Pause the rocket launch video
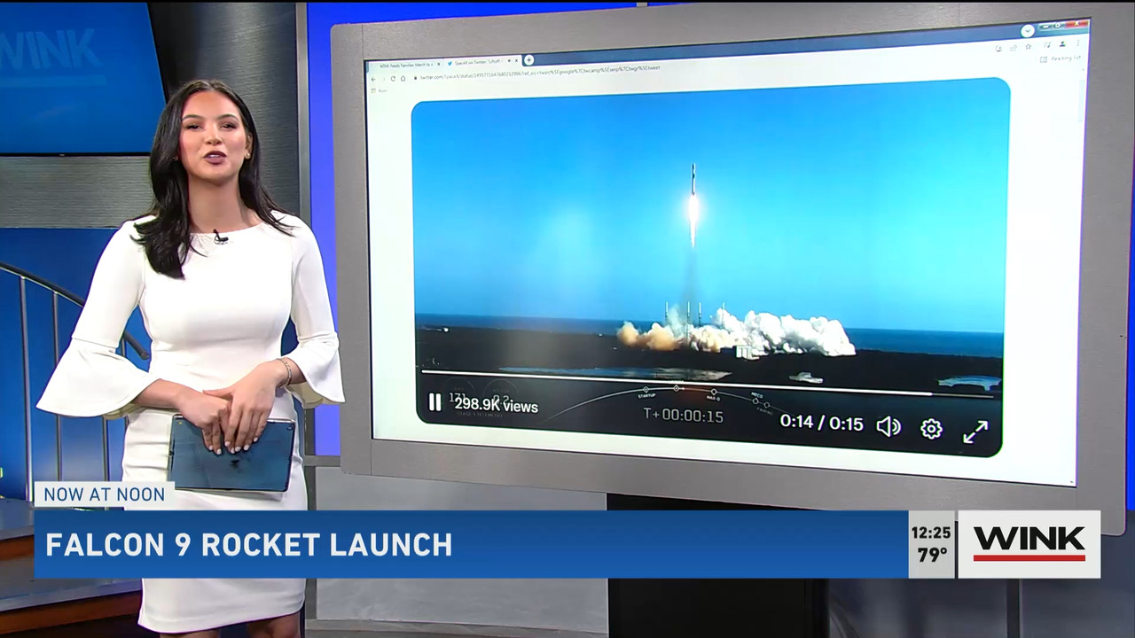The image size is (1135, 638). (434, 402)
